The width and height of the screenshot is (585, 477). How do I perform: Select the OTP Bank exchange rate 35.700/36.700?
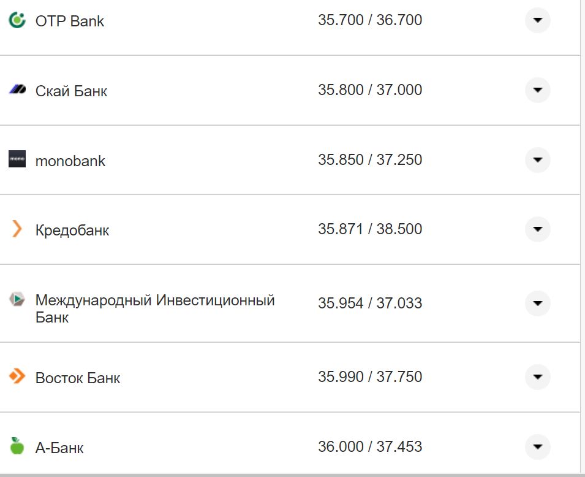pyautogui.click(x=369, y=20)
